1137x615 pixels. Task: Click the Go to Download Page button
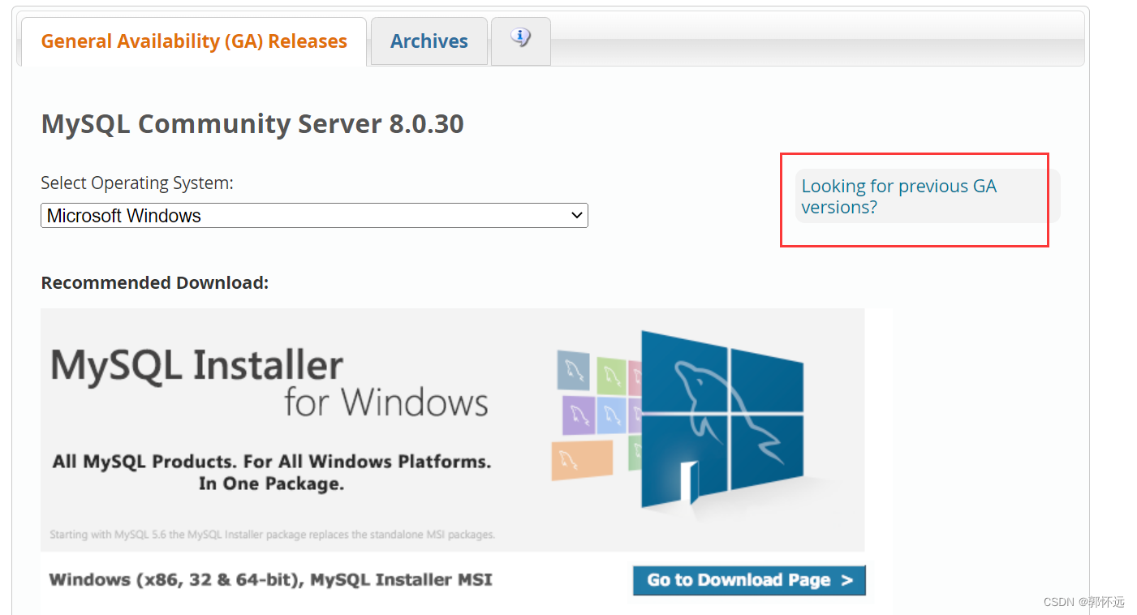click(x=749, y=580)
